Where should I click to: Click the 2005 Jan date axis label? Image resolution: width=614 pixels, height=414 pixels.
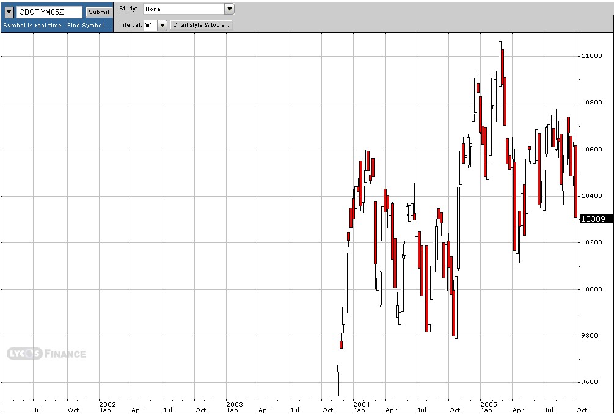[488, 407]
